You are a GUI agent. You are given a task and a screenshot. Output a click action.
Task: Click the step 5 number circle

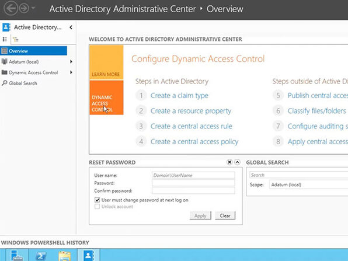tap(278, 96)
